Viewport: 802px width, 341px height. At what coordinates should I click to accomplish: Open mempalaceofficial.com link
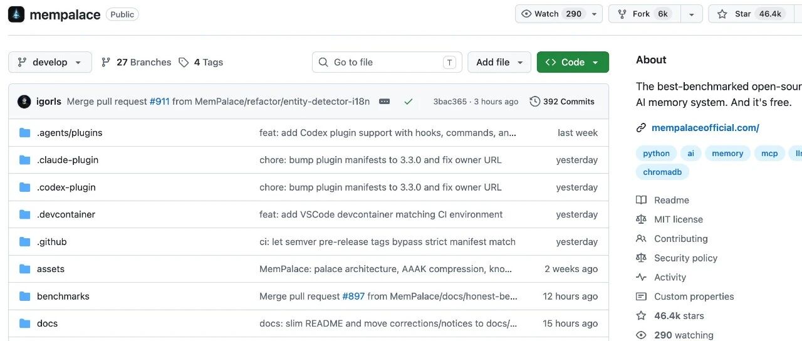pos(705,128)
